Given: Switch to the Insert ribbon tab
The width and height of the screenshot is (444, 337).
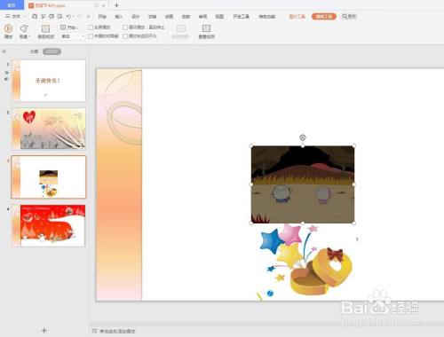Looking at the screenshot, I should click(119, 17).
